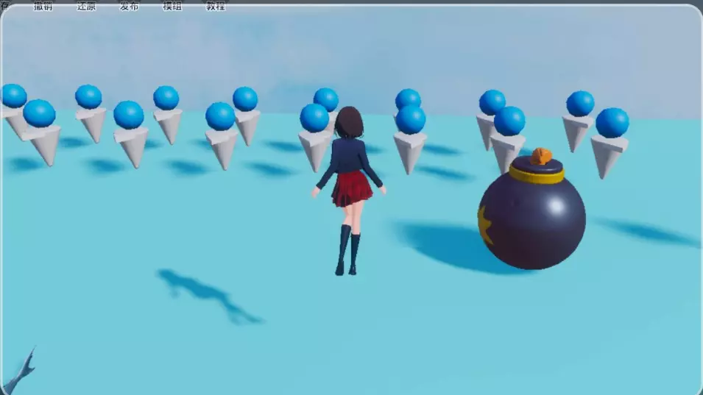
Task: Click the character's shadow on the floor
Action: pyautogui.click(x=206, y=293)
